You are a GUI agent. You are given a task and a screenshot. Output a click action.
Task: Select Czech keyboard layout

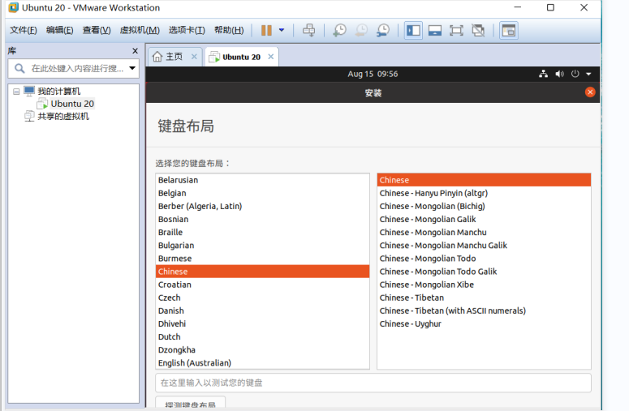pyautogui.click(x=262, y=298)
